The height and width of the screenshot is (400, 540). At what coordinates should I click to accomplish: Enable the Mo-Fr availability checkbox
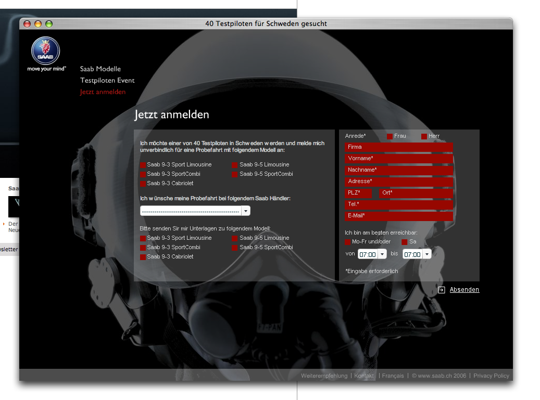tap(348, 242)
